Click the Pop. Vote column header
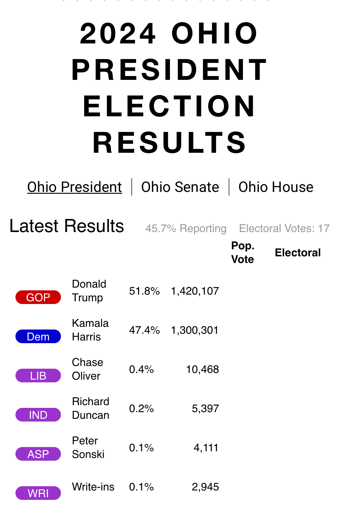This screenshot has width=341, height=509. [x=242, y=252]
